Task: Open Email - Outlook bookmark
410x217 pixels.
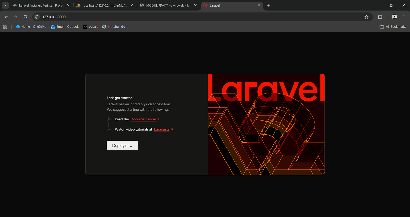Action: (x=65, y=27)
